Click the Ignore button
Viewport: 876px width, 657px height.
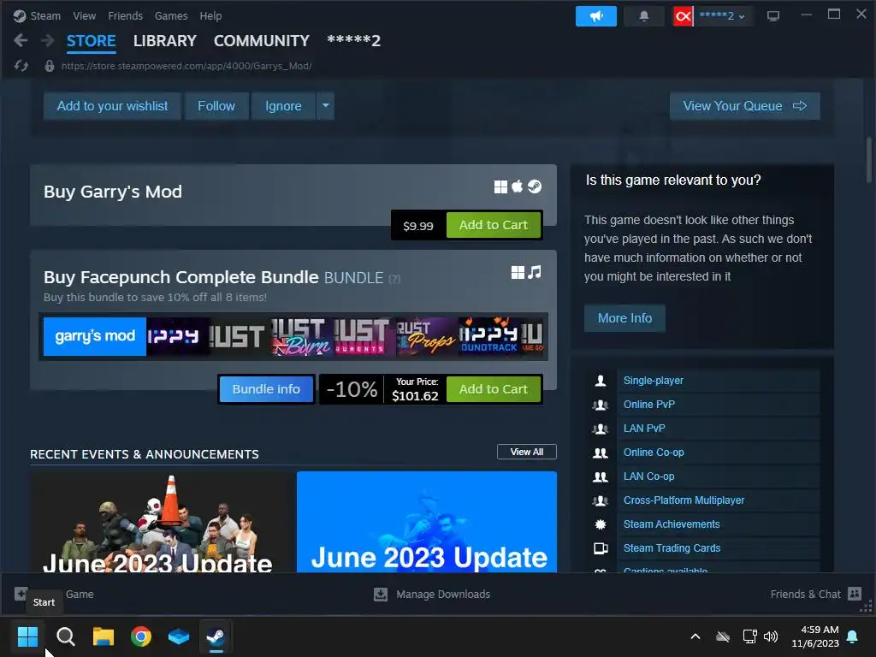coord(283,105)
